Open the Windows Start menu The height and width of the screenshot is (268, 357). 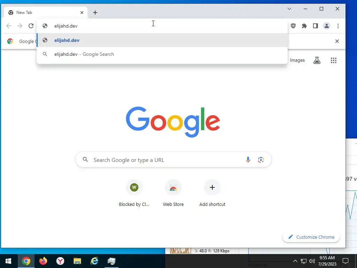[8, 261]
